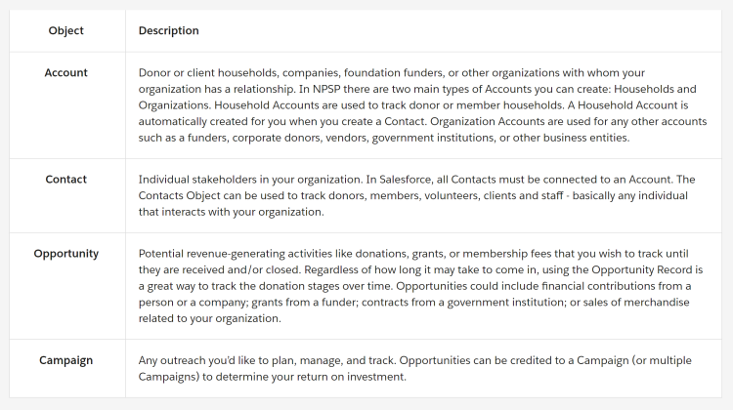Click text 'related to your organization'
This screenshot has height=410, width=733.
[x=209, y=318]
